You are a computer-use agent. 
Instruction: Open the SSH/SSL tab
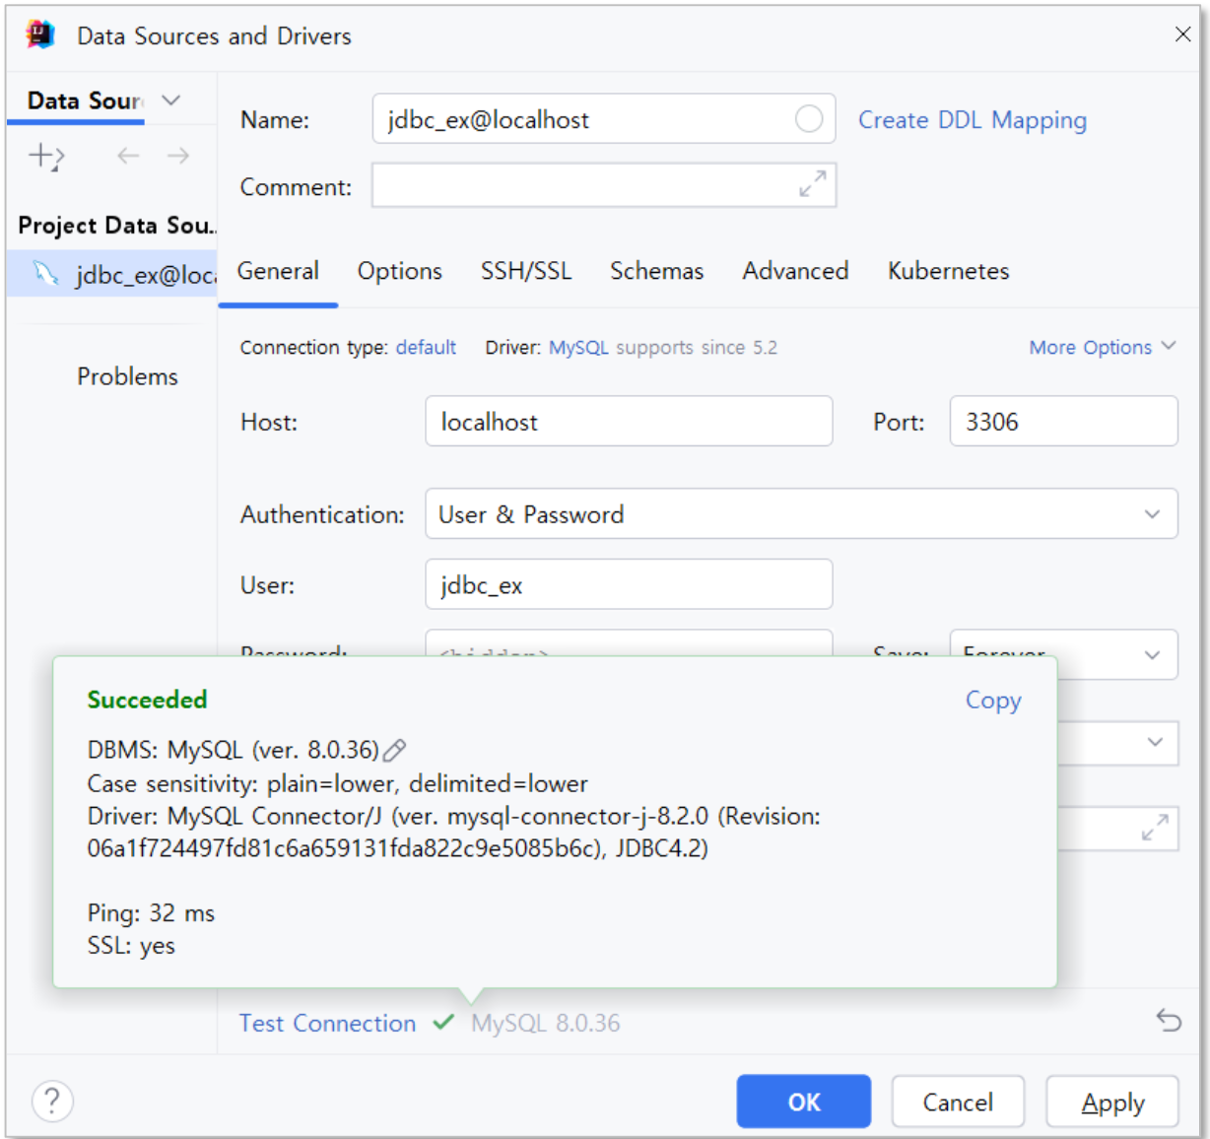click(526, 271)
